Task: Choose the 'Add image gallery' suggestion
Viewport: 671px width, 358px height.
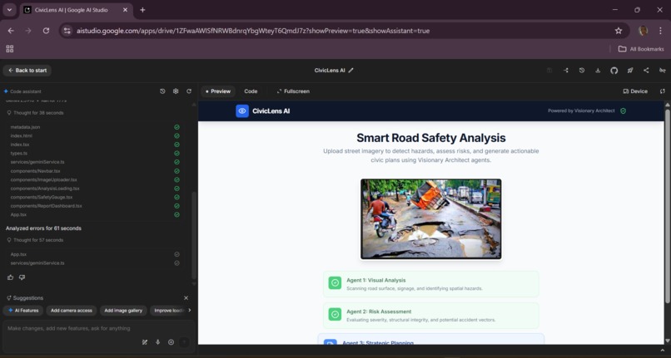Action: [123, 311]
